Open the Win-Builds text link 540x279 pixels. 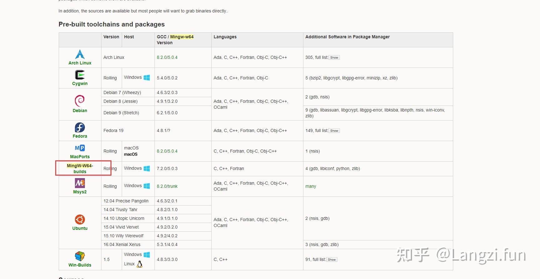(x=80, y=265)
